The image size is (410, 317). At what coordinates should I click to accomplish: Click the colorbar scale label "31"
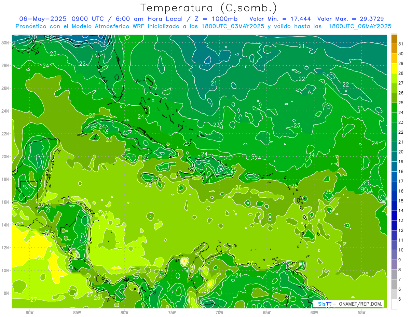(x=401, y=43)
